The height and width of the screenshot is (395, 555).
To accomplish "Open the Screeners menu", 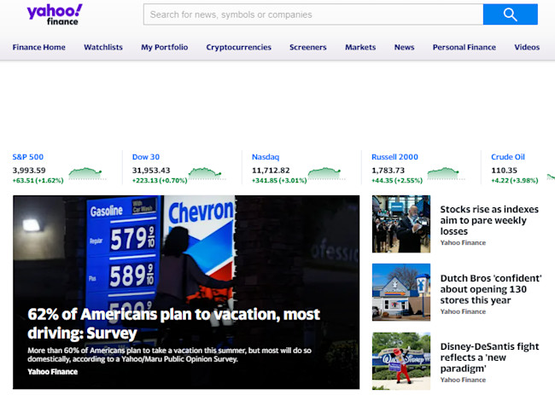I will 308,47.
